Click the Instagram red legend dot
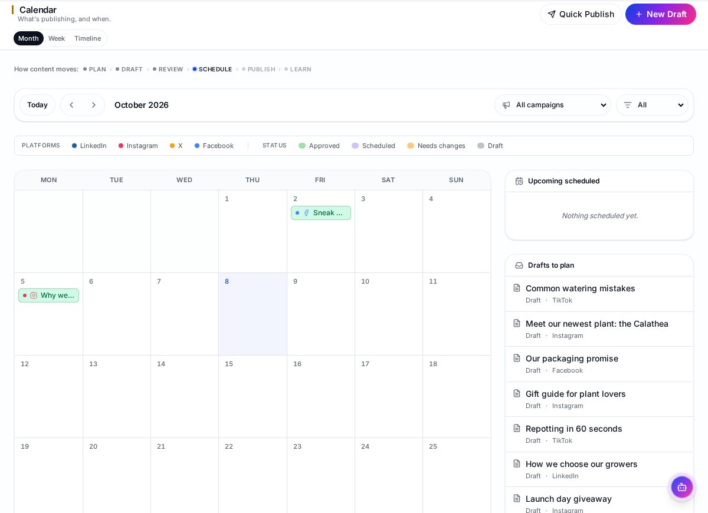 [x=121, y=146]
